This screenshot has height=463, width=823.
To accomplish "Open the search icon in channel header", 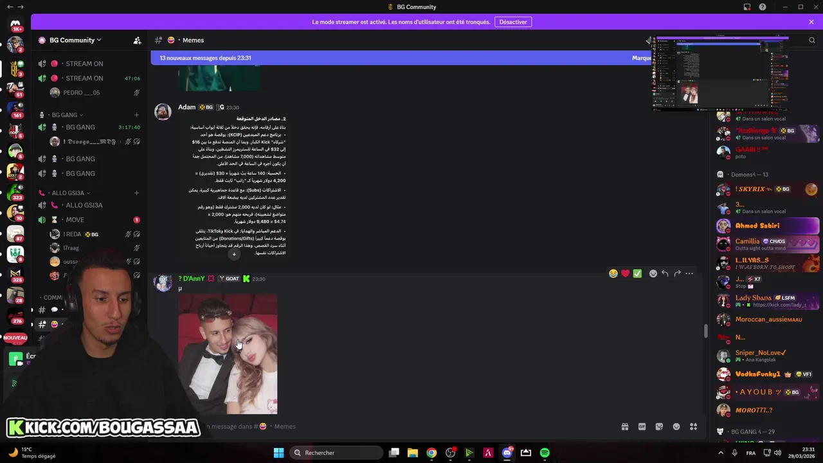I will [811, 40].
